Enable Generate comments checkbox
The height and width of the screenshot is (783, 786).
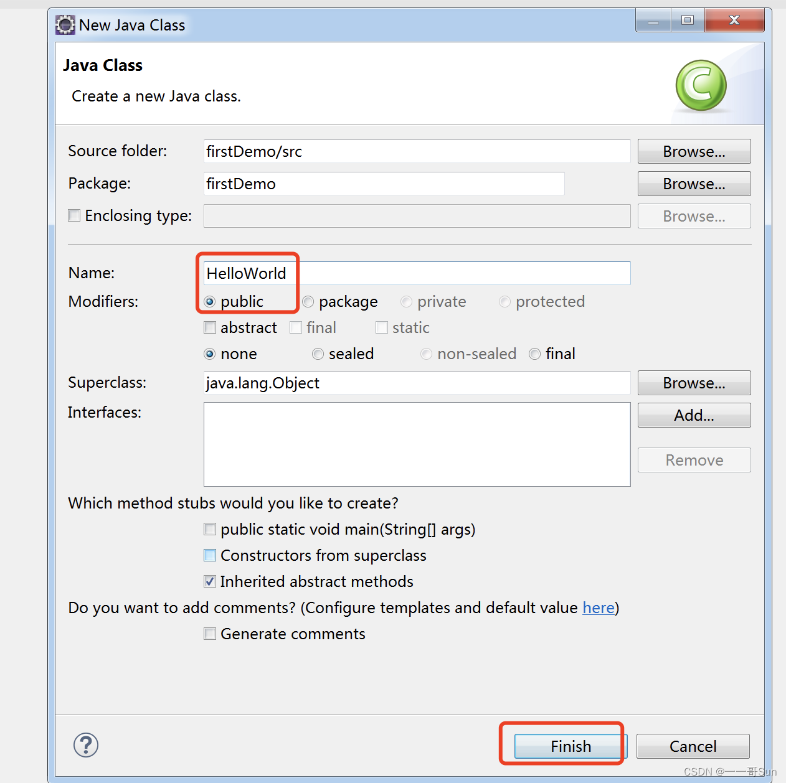tap(210, 634)
